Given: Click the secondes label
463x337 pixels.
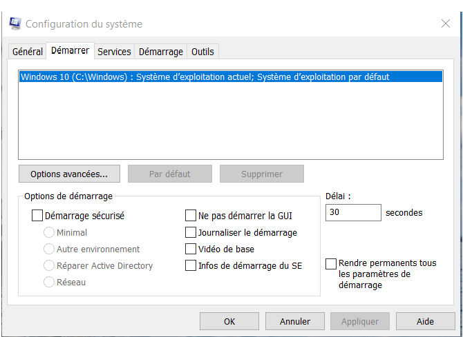Looking at the screenshot, I should point(404,213).
